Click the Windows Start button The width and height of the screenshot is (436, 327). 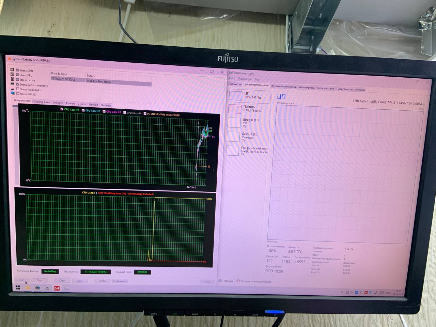coord(18,287)
